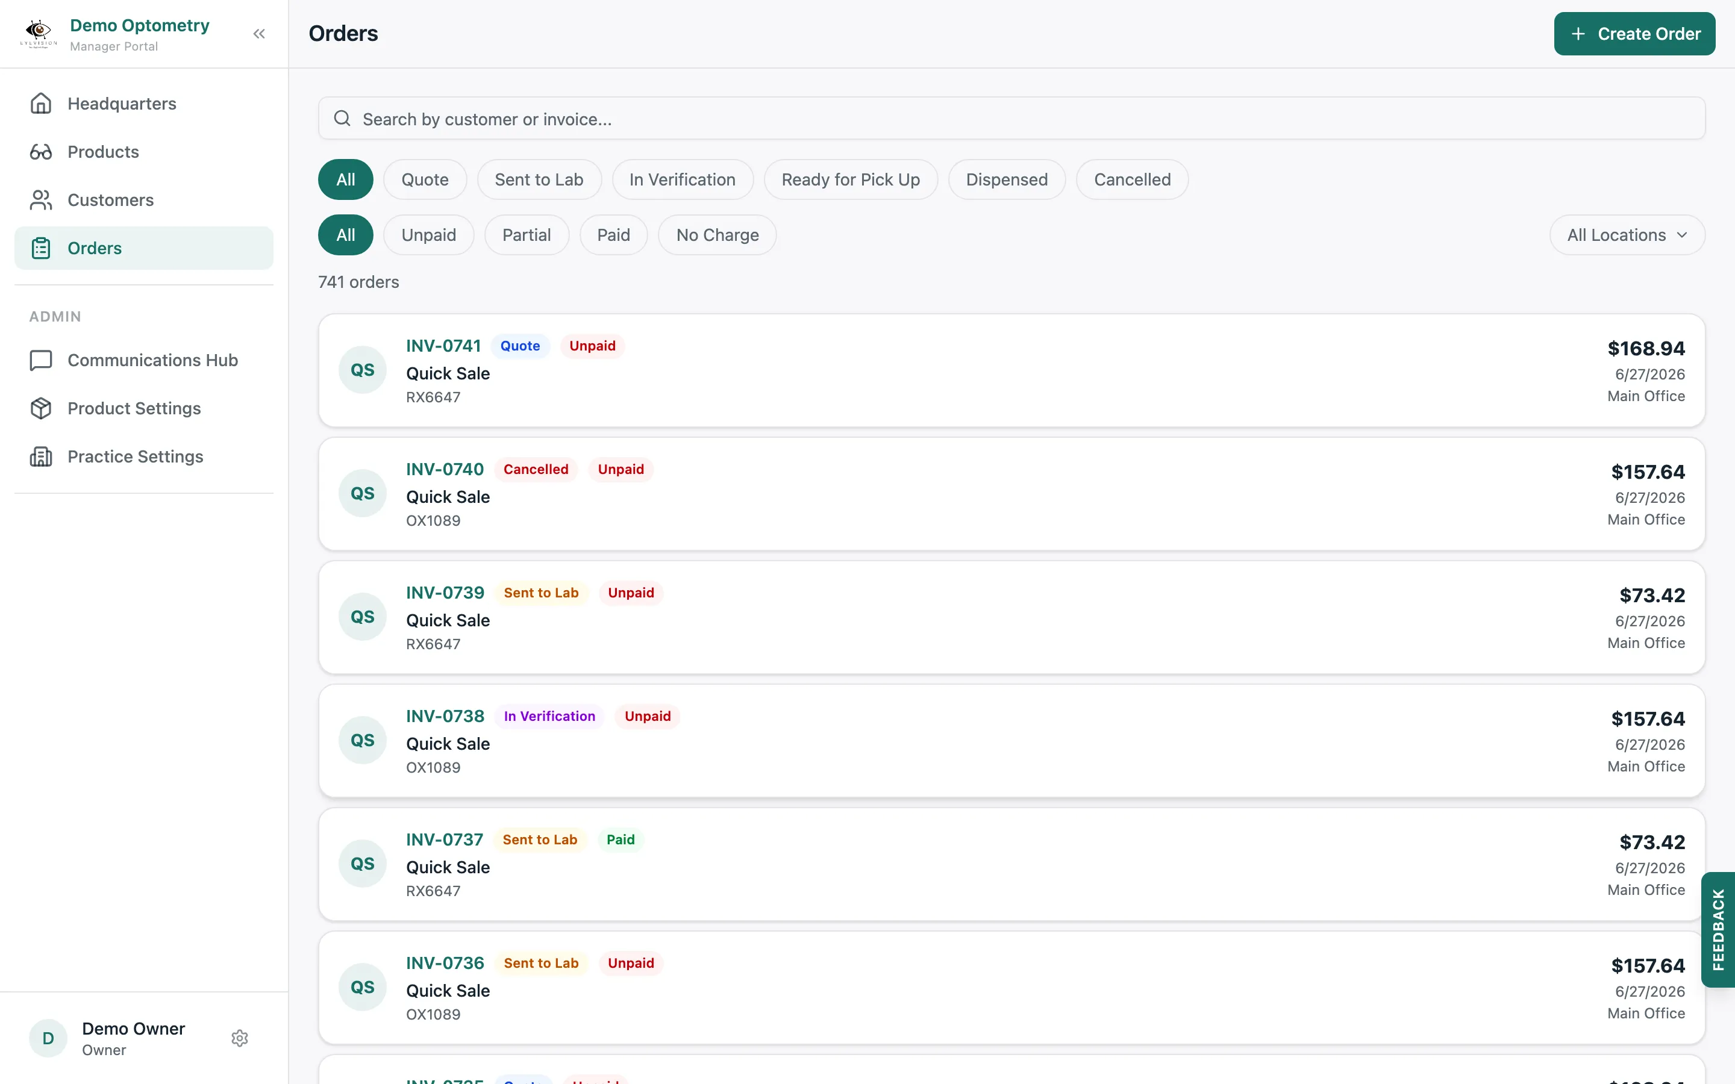Click the QS avatar on INV-0737
Screen dimensions: 1735x1084
click(362, 863)
